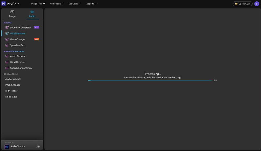Open BPM Finder tool

coord(11,91)
